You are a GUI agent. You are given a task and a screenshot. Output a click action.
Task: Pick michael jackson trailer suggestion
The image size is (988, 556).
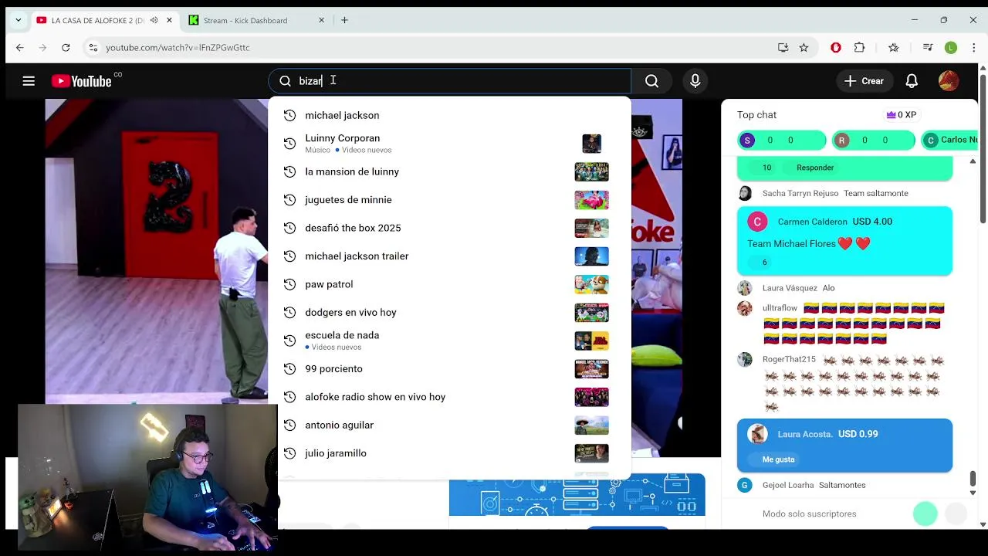click(x=450, y=256)
